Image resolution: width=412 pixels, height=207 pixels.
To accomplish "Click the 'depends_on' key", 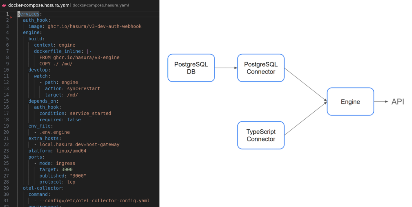I will coord(42,101).
